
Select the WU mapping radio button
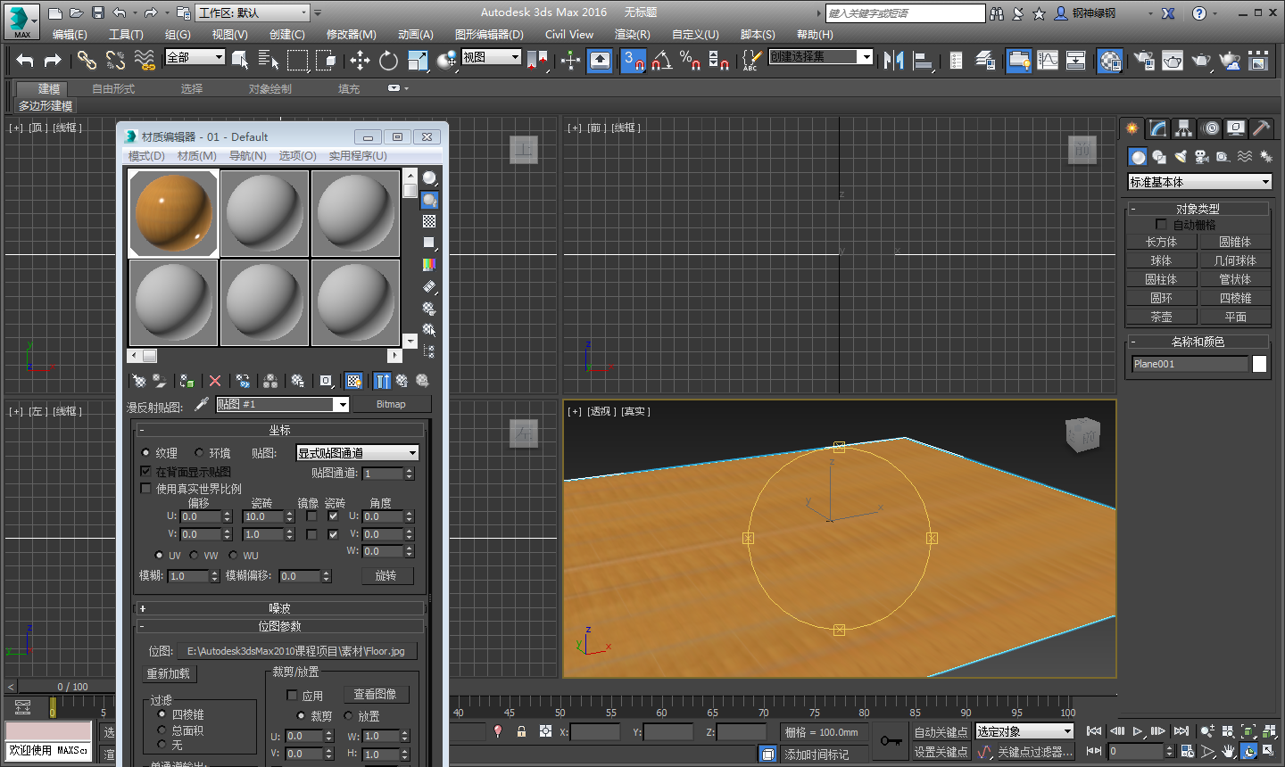pos(234,555)
